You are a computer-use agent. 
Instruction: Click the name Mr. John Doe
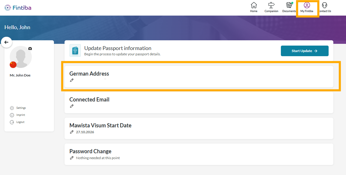(20, 75)
